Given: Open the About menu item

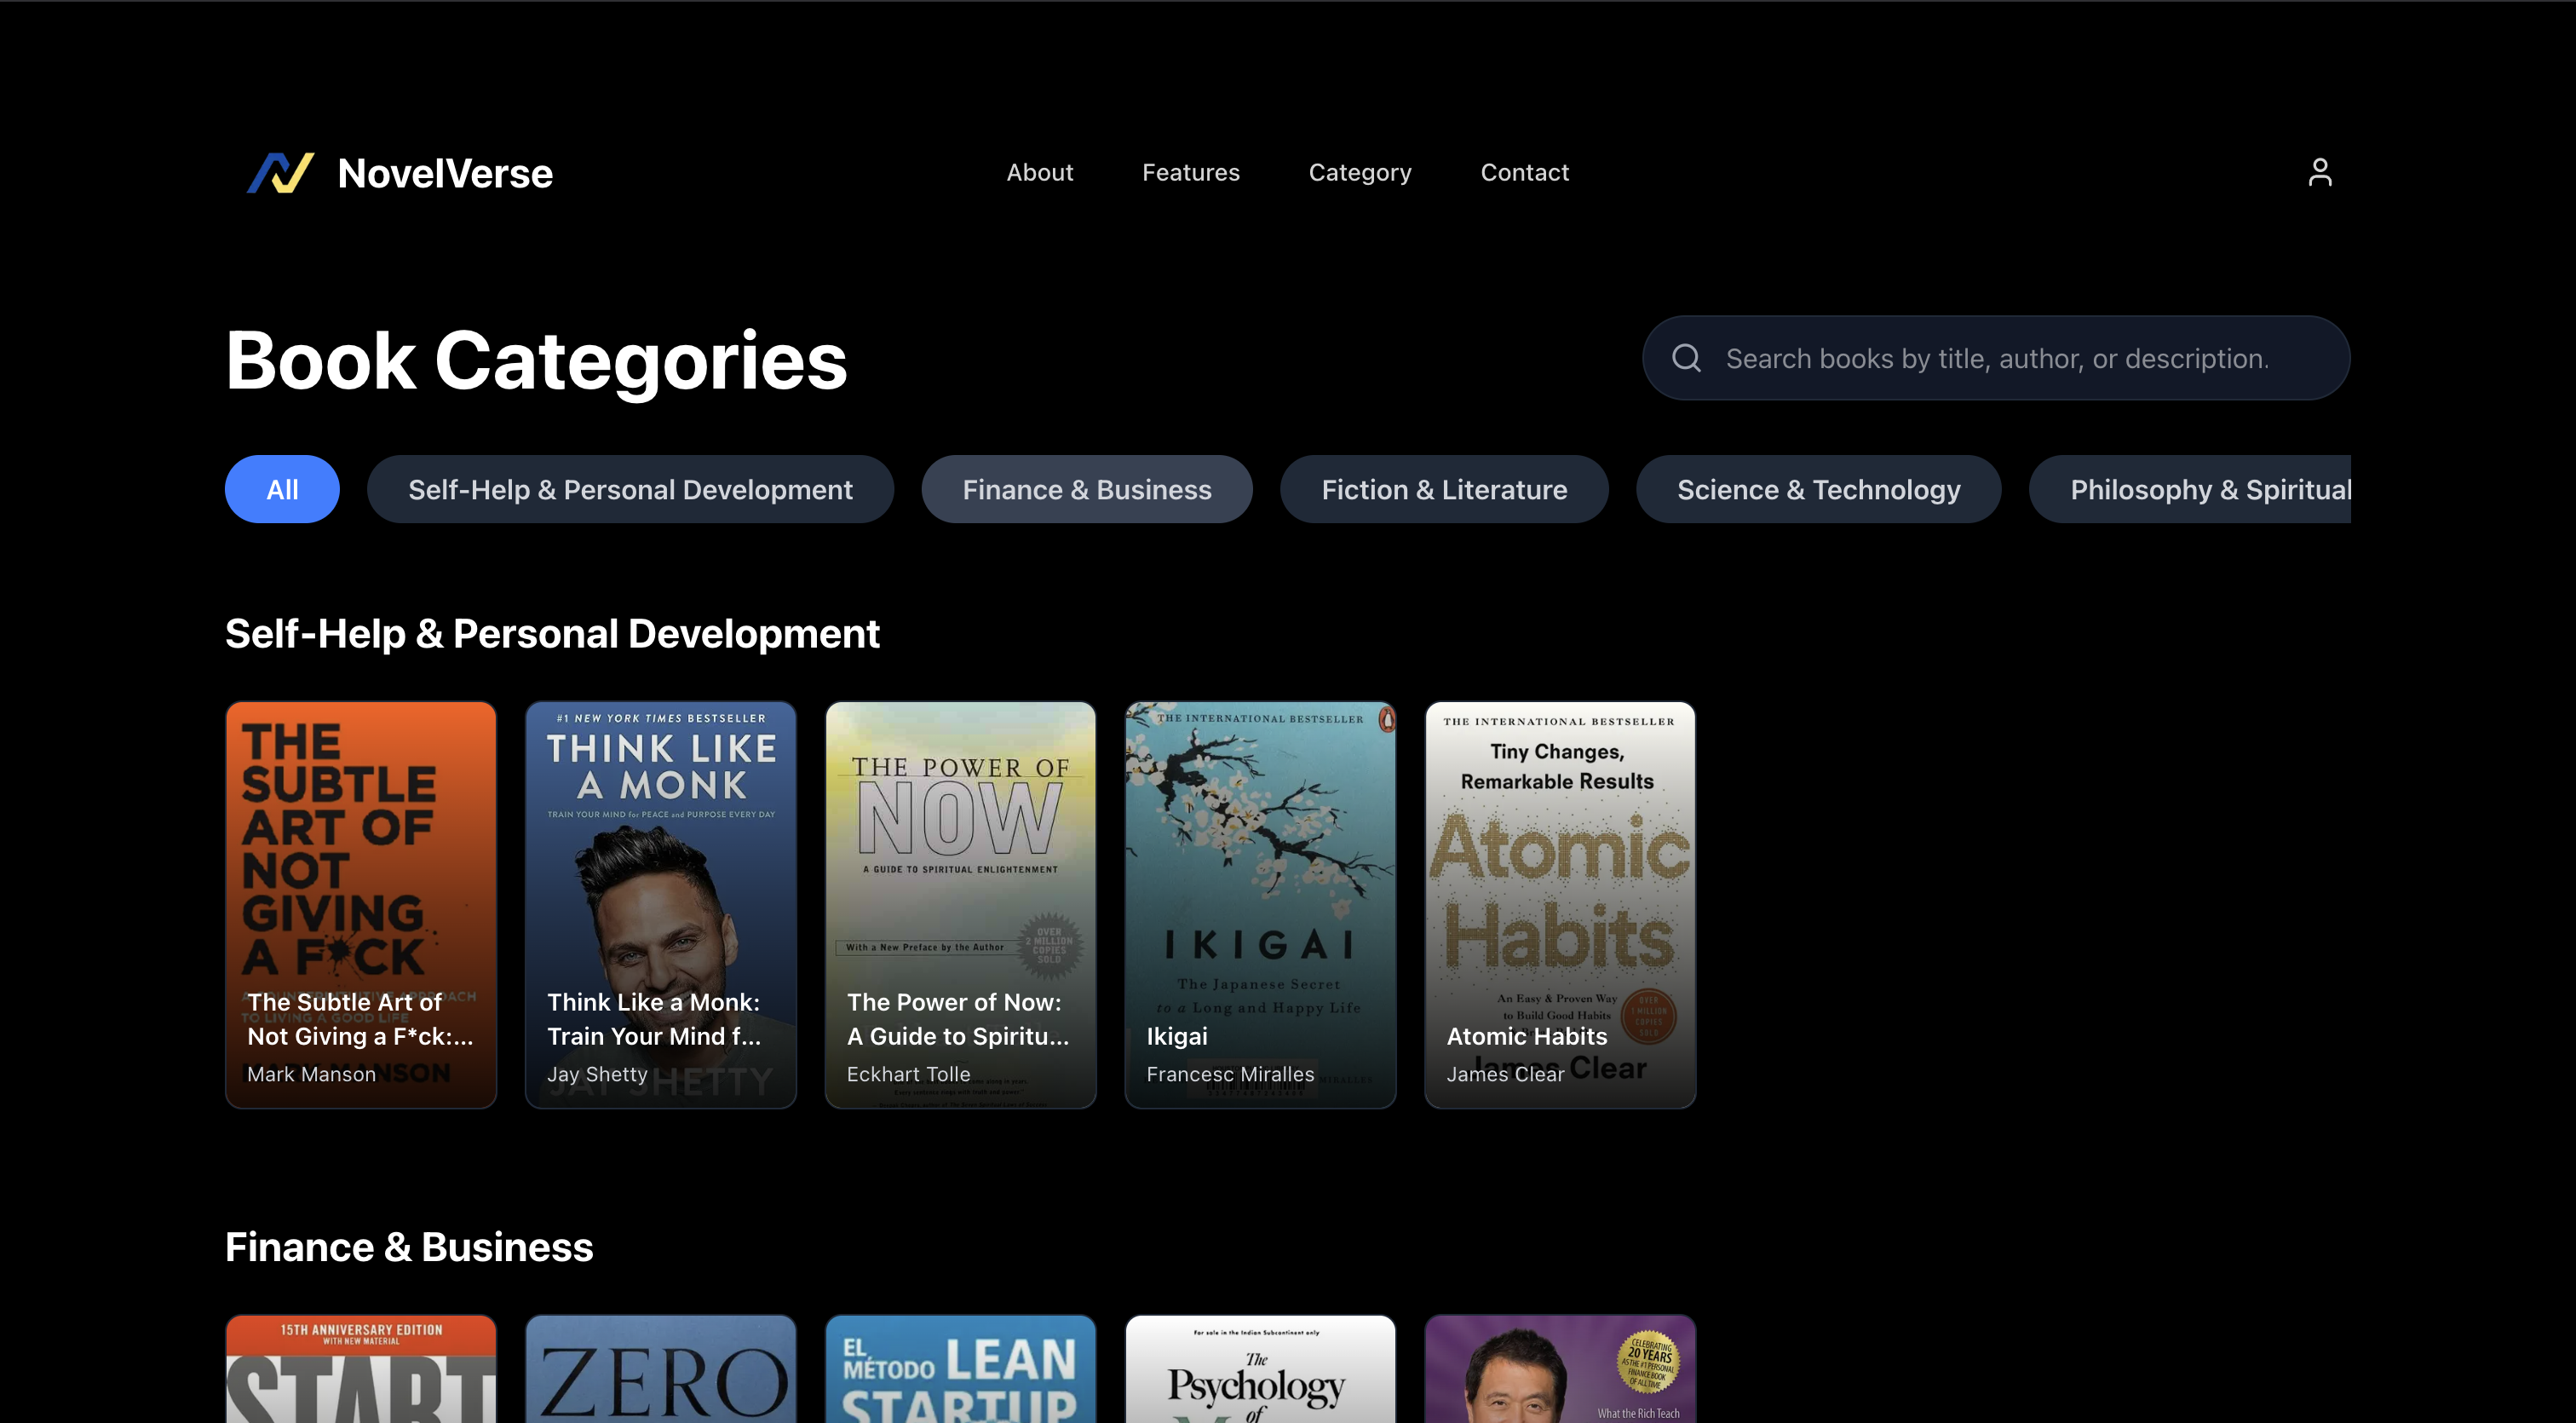Looking at the screenshot, I should click(x=1039, y=173).
